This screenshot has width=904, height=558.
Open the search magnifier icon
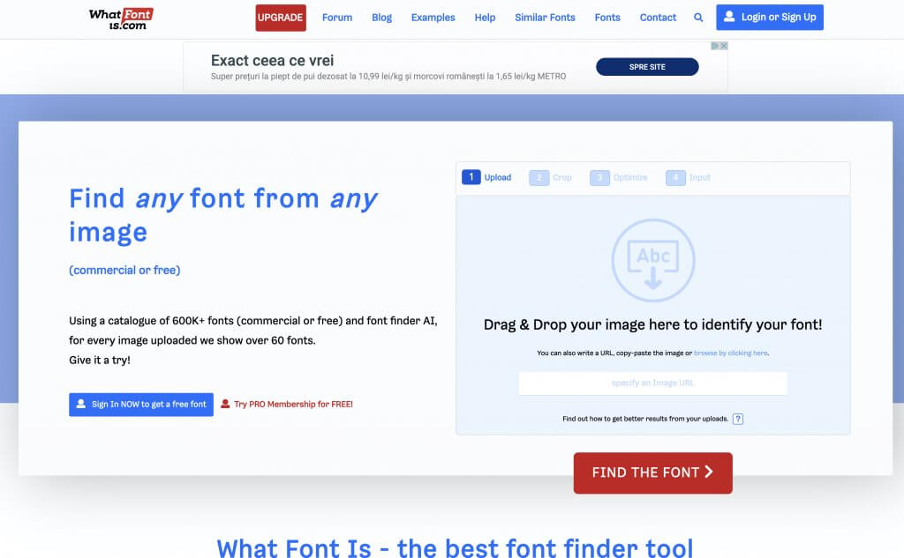[698, 18]
